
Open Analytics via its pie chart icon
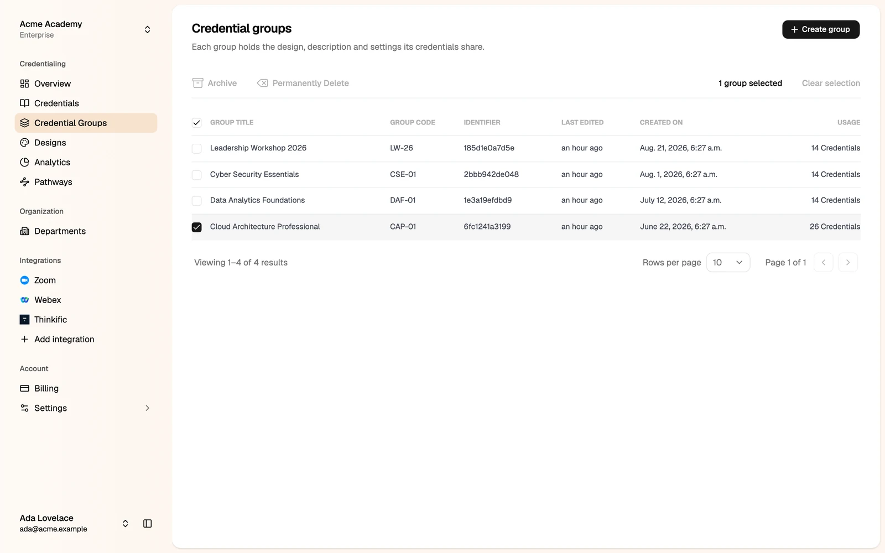[24, 162]
